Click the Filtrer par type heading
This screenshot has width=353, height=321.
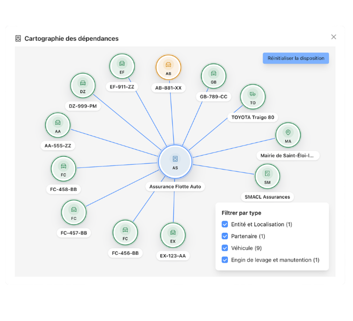[x=241, y=213]
